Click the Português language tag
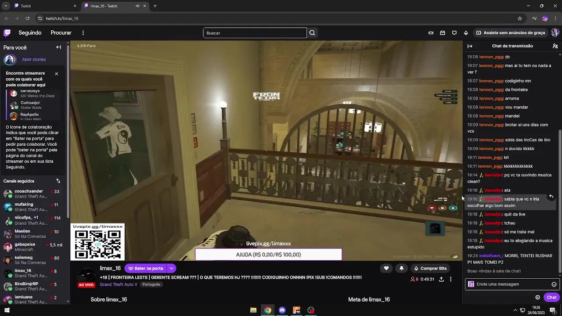Viewport: 562px width, 316px height. 151,284
